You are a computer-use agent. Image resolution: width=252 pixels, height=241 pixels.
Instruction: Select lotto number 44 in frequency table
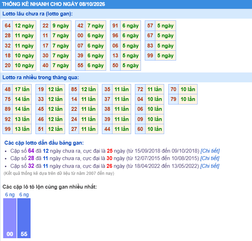tap(107, 129)
